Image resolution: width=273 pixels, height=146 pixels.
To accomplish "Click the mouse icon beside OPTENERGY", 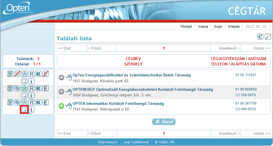I will tap(69, 92).
